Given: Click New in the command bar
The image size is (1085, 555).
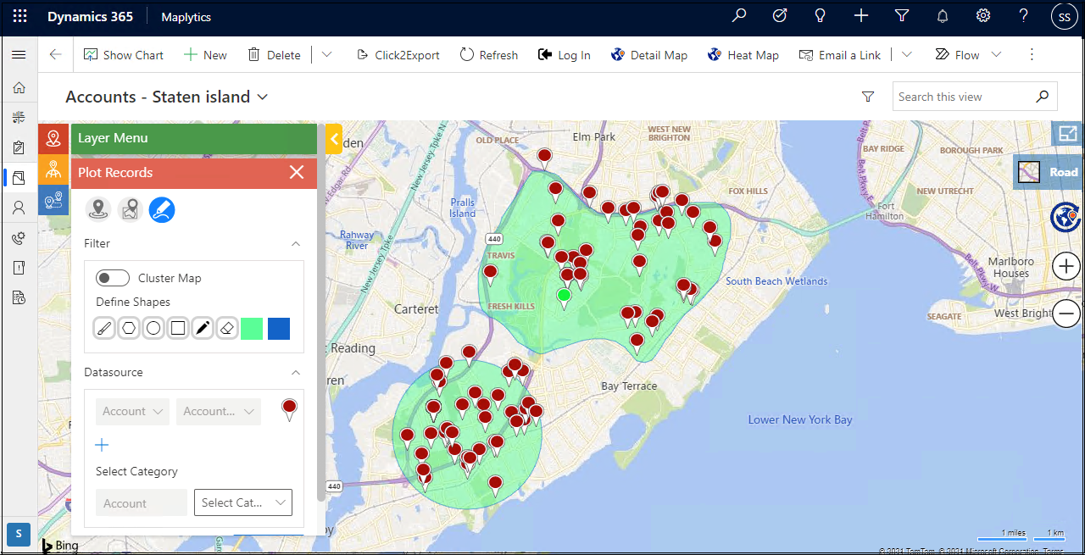Looking at the screenshot, I should pos(205,54).
